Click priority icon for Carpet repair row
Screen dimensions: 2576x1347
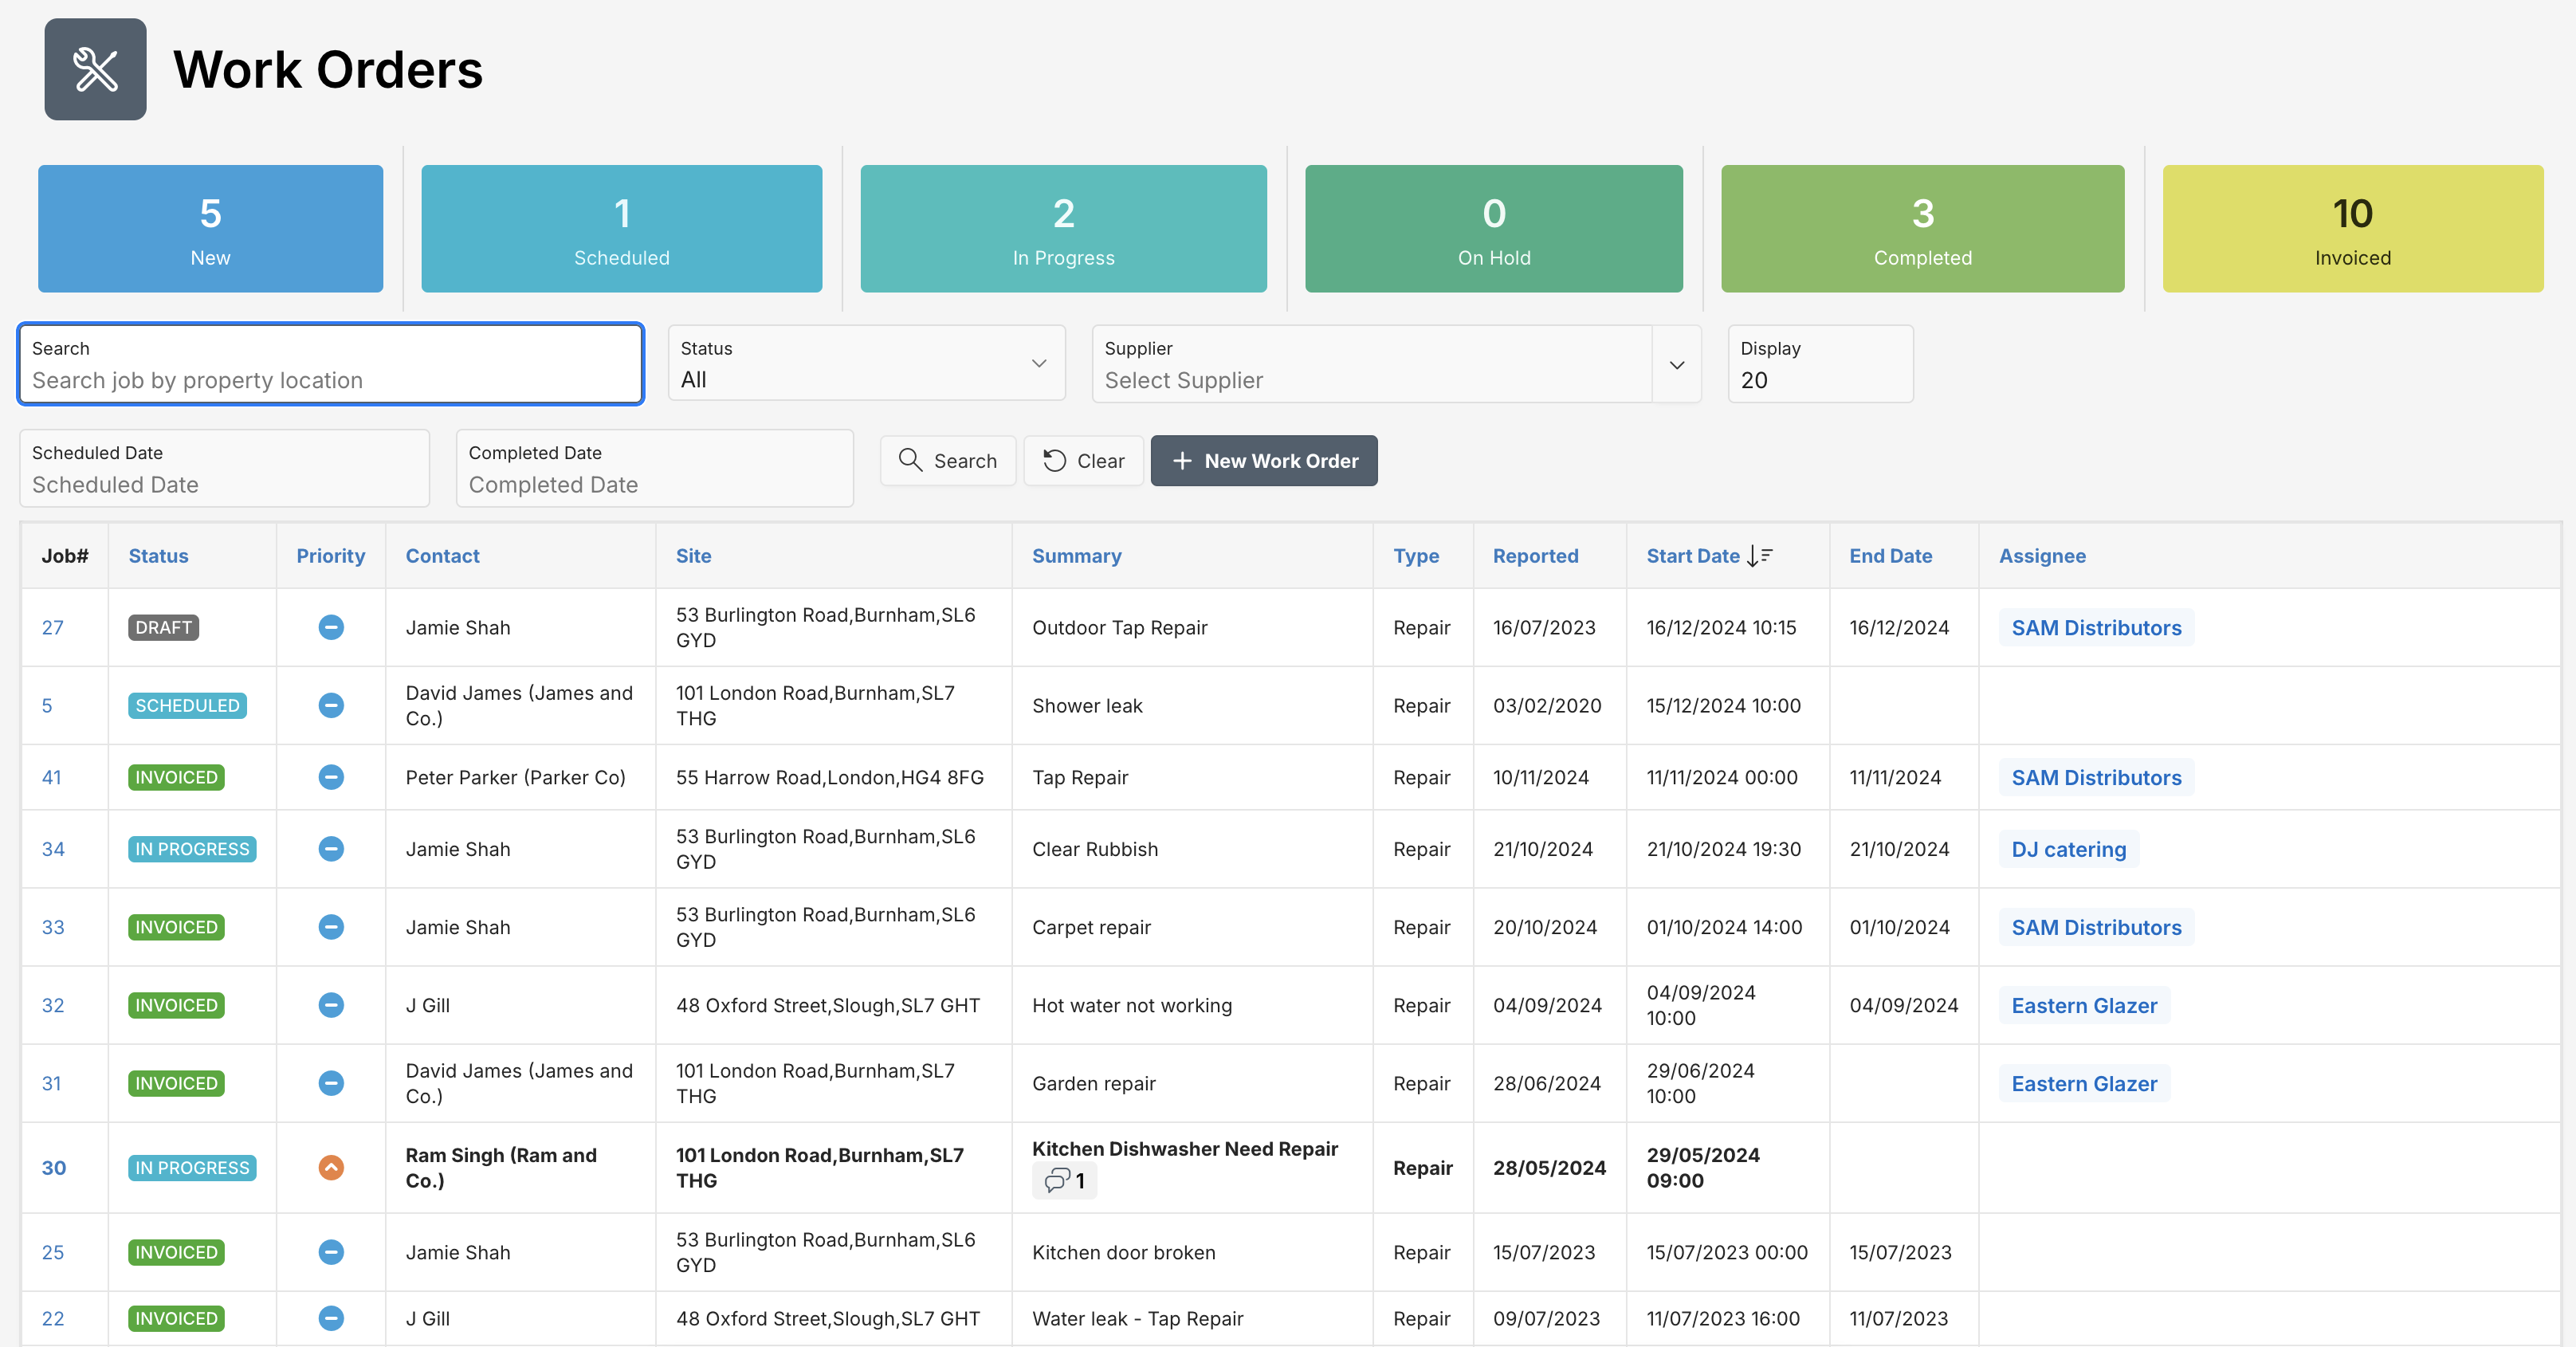click(x=331, y=927)
